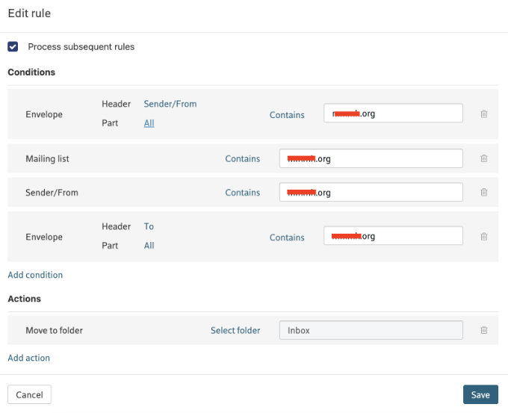Remove the Sender/From condition via trash icon
508x413 pixels.
click(x=483, y=192)
